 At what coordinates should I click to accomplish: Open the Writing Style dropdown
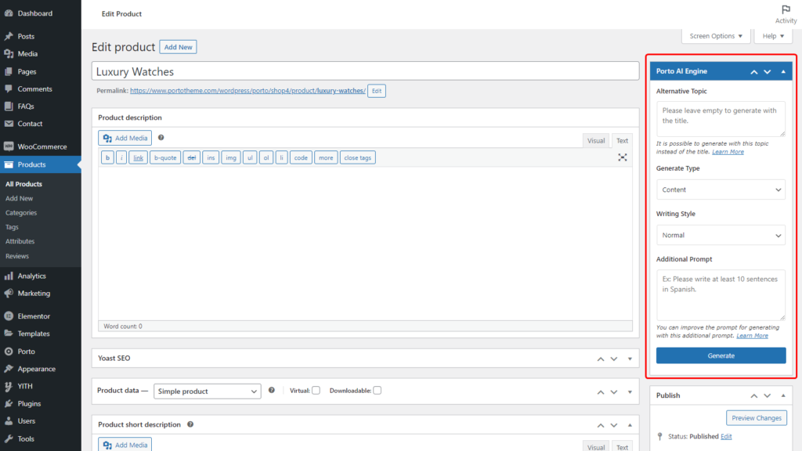721,235
